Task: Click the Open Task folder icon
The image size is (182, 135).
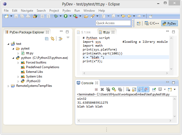Action: click(86, 16)
